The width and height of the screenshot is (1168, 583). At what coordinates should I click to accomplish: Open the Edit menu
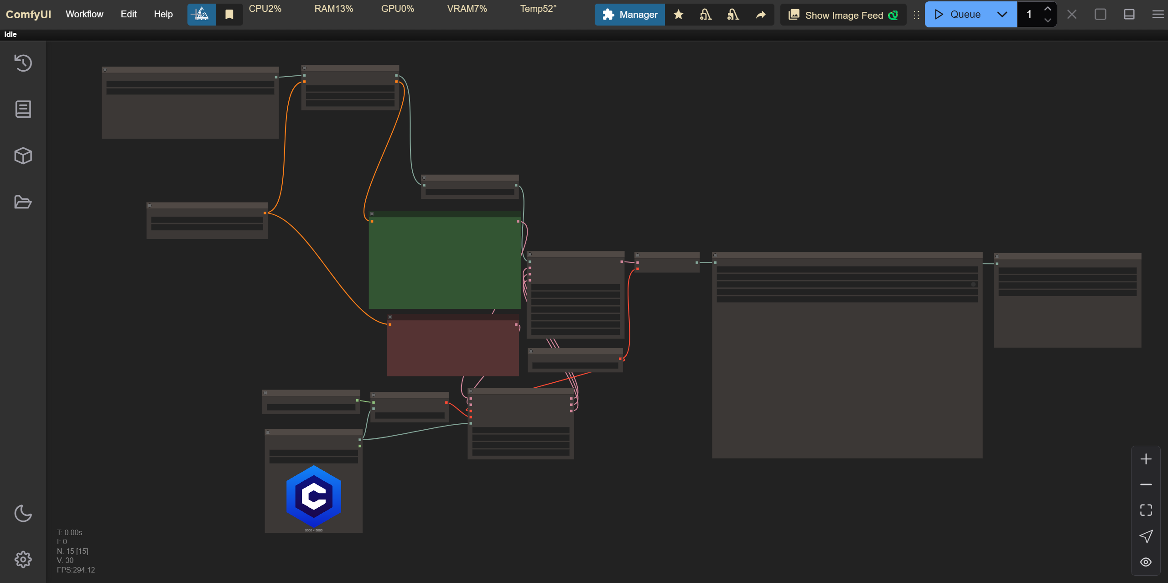coord(129,14)
